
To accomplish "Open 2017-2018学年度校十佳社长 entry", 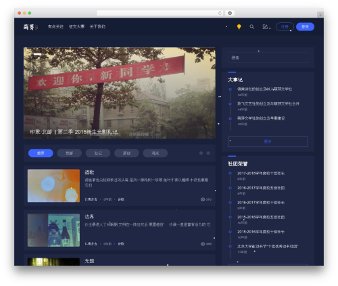I will [x=261, y=173].
